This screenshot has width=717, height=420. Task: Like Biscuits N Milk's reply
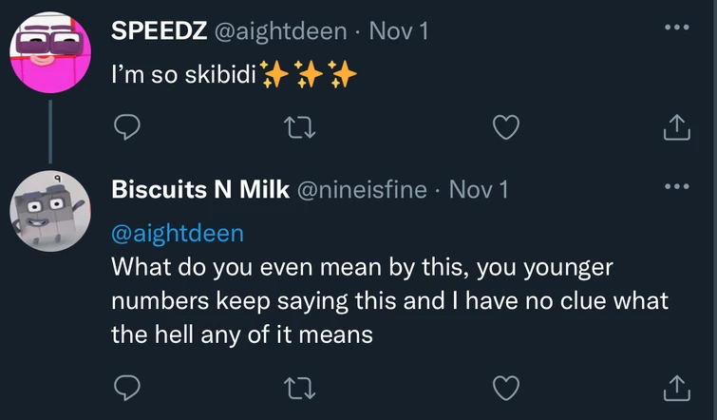(x=509, y=387)
